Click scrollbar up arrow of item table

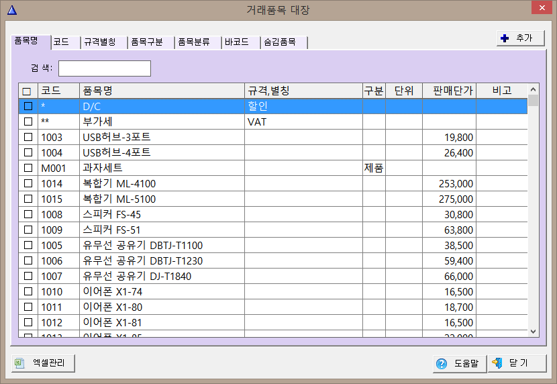(x=533, y=89)
